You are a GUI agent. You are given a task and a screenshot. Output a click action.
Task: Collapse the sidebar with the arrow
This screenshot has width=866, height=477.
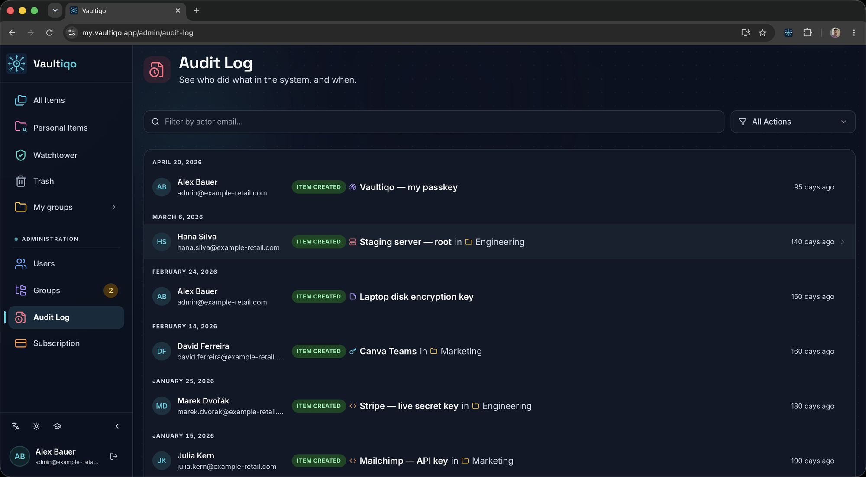pos(117,426)
